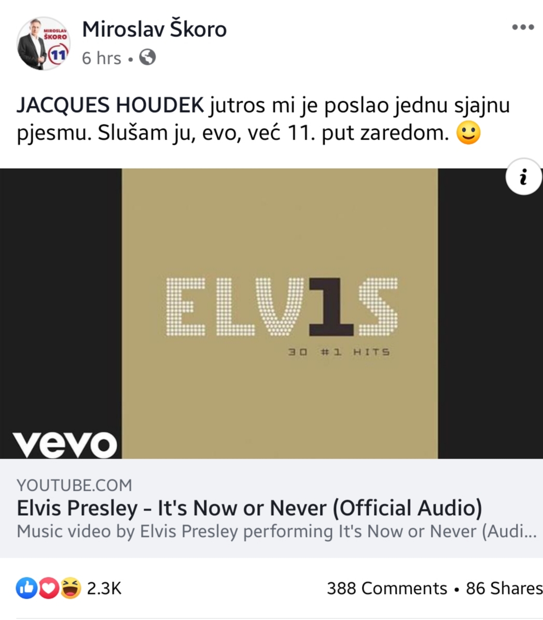Show the 2.3K reactions list

coord(104,588)
